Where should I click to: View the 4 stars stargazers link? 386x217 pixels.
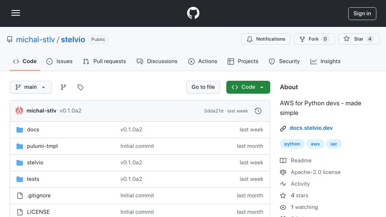299,196
